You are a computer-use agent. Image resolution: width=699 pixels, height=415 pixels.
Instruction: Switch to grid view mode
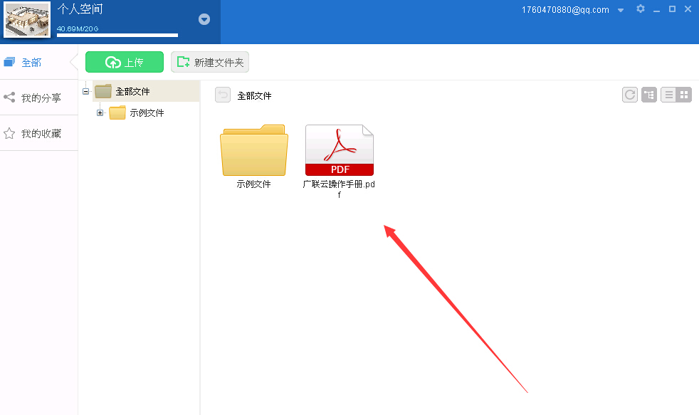click(683, 94)
